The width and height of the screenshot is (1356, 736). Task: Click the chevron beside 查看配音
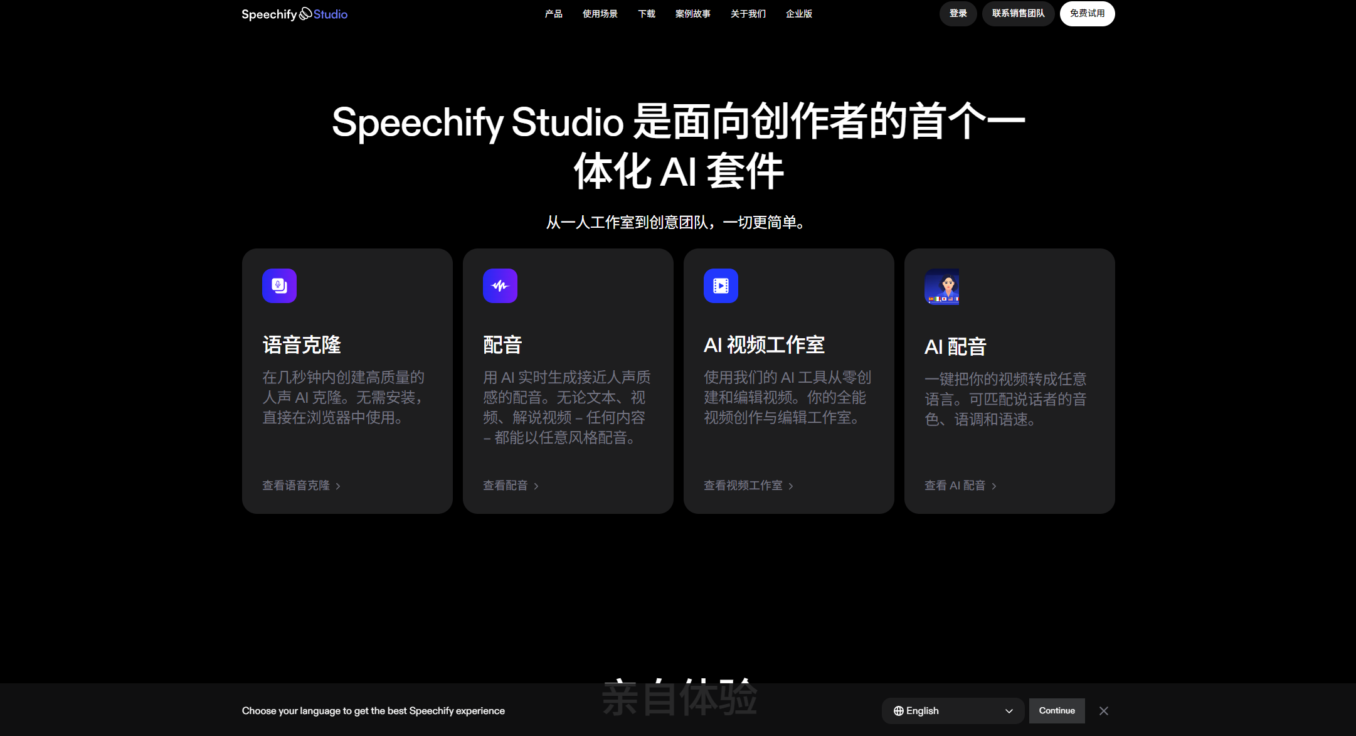coord(536,486)
